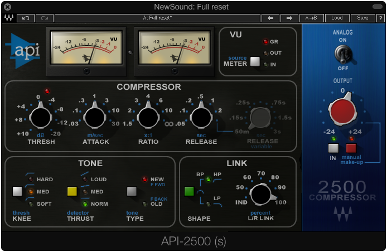Click the red OUTPUT knob
This screenshot has height=252, width=387.
click(x=342, y=110)
